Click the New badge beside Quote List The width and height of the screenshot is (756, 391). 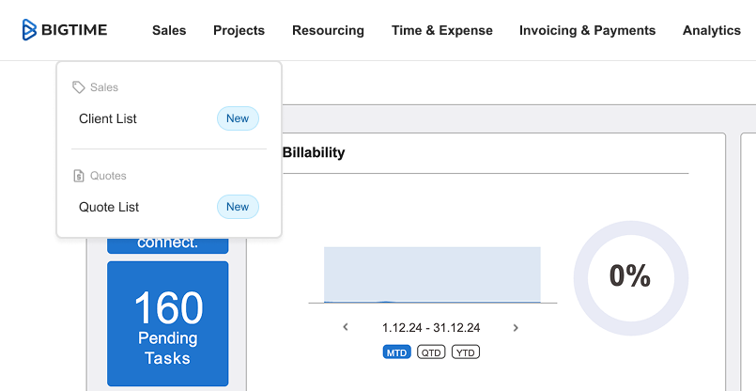click(x=238, y=207)
